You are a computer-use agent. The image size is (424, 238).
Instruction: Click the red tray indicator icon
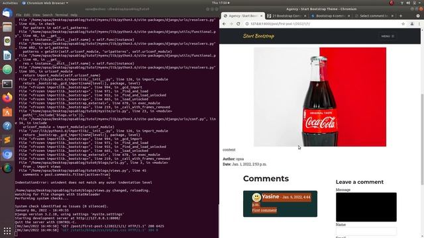tap(392, 3)
